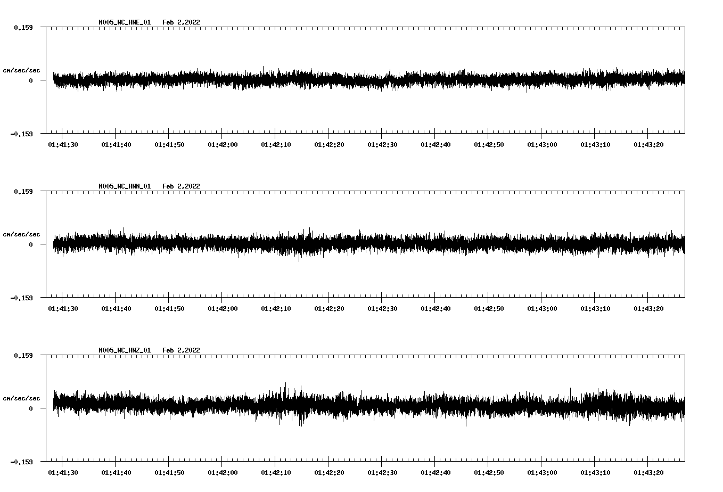Click the -0.159 lower limit on HNE axis
Screen dimensions: 723x492
pyautogui.click(x=21, y=134)
